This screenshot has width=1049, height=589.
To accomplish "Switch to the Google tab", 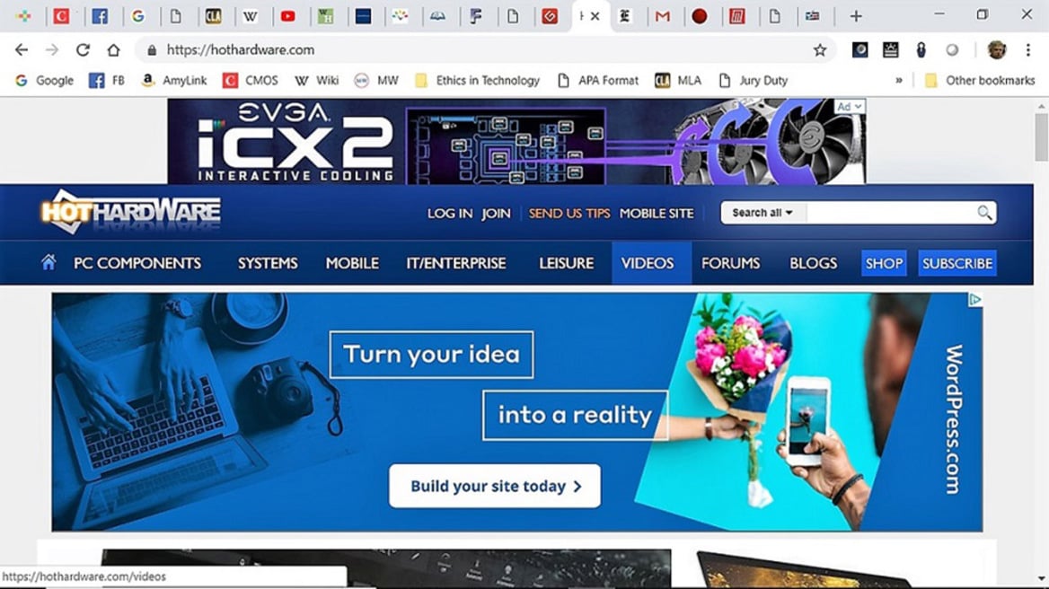I will point(137,16).
